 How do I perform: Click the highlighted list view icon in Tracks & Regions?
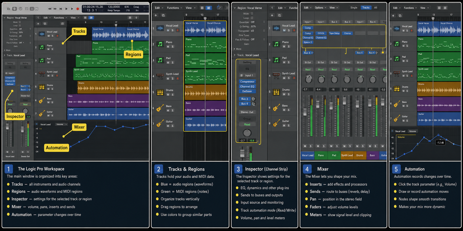click(209, 8)
